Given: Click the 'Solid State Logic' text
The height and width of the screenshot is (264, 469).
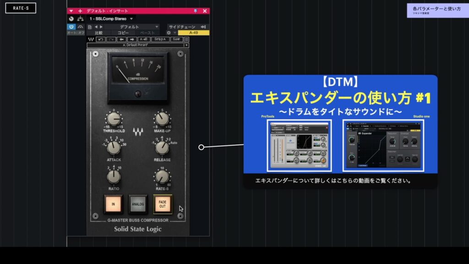Looking at the screenshot, I should [138, 229].
